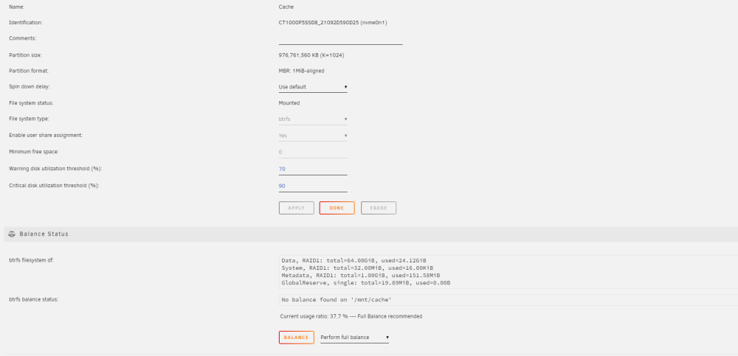The height and width of the screenshot is (356, 738).
Task: Click the Enable user share assignment label
Action: (x=46, y=136)
